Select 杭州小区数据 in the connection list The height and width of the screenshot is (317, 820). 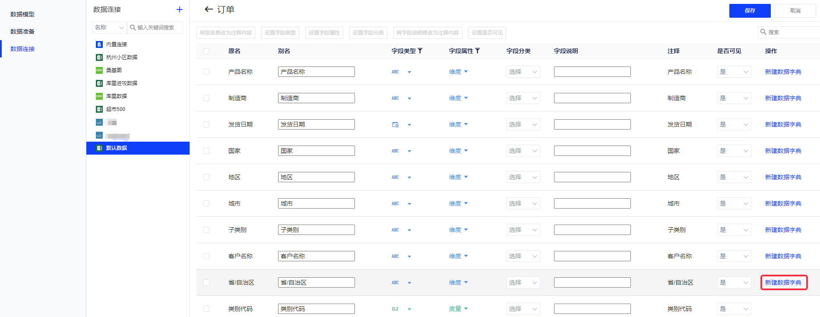tap(122, 57)
